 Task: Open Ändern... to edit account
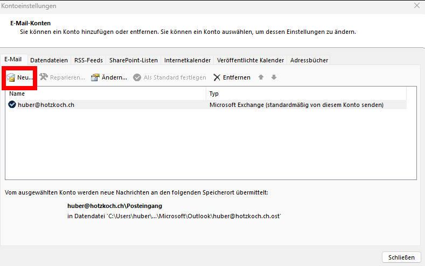click(x=95, y=77)
